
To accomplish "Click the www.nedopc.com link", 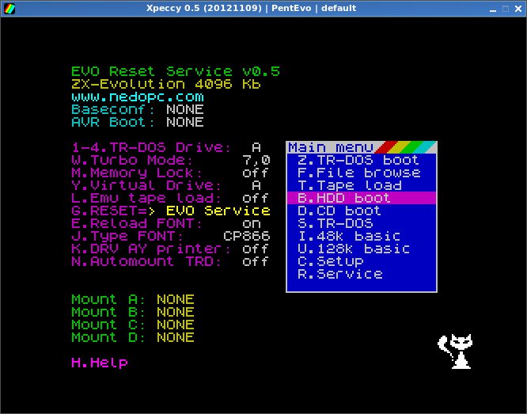I will pyautogui.click(x=131, y=97).
